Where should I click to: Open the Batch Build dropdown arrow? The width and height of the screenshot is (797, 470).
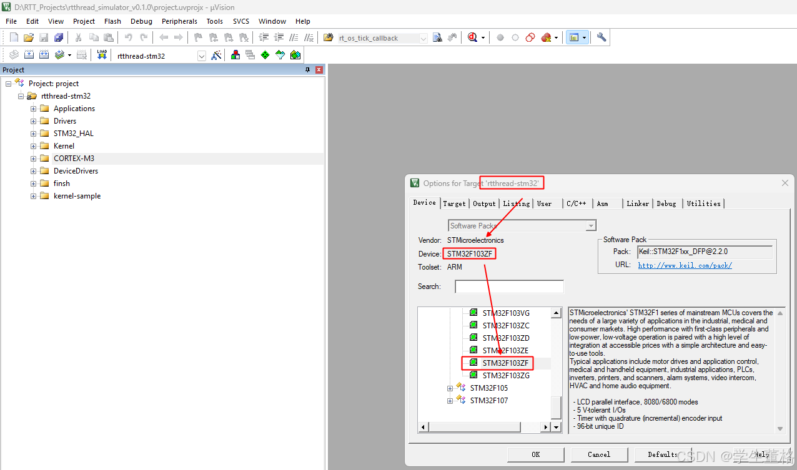pos(69,55)
